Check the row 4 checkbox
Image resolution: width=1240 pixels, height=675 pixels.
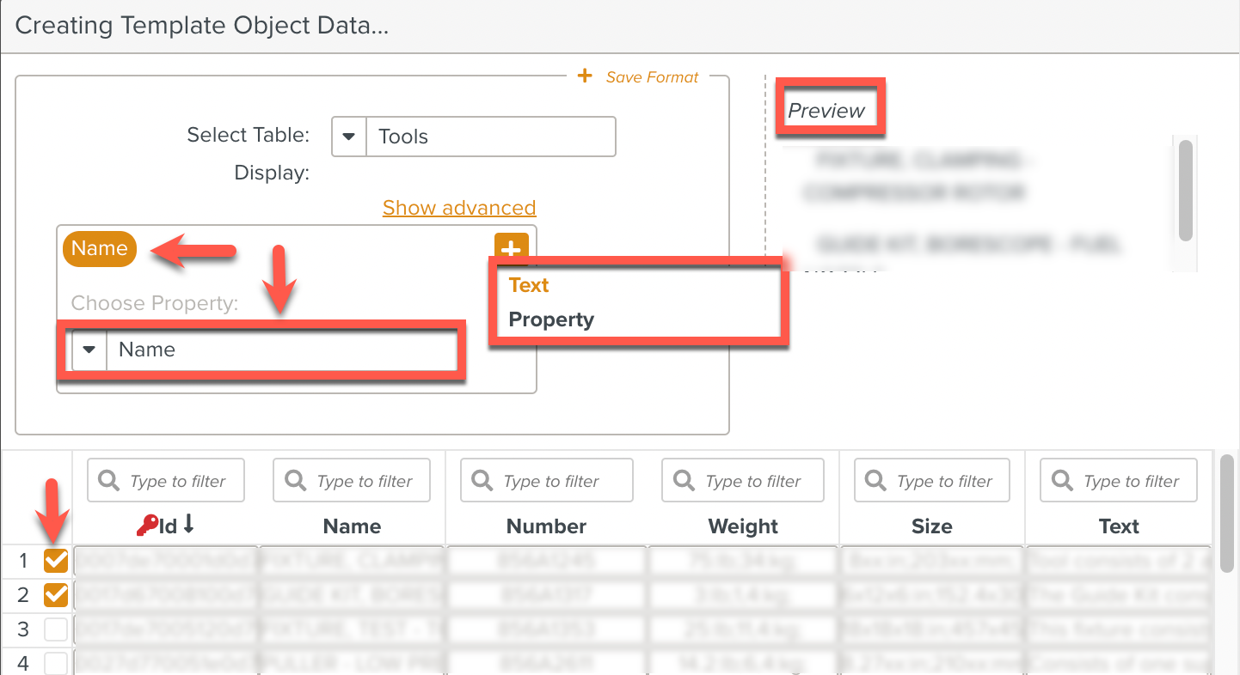[x=56, y=663]
